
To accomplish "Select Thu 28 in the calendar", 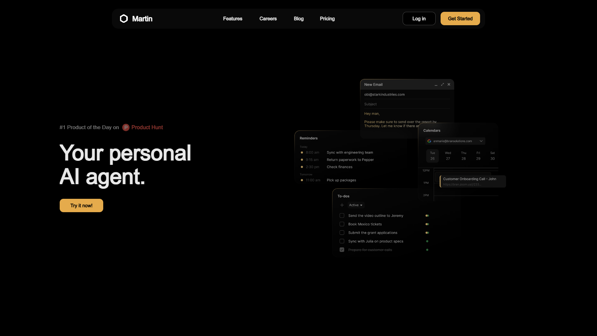I will click(464, 156).
